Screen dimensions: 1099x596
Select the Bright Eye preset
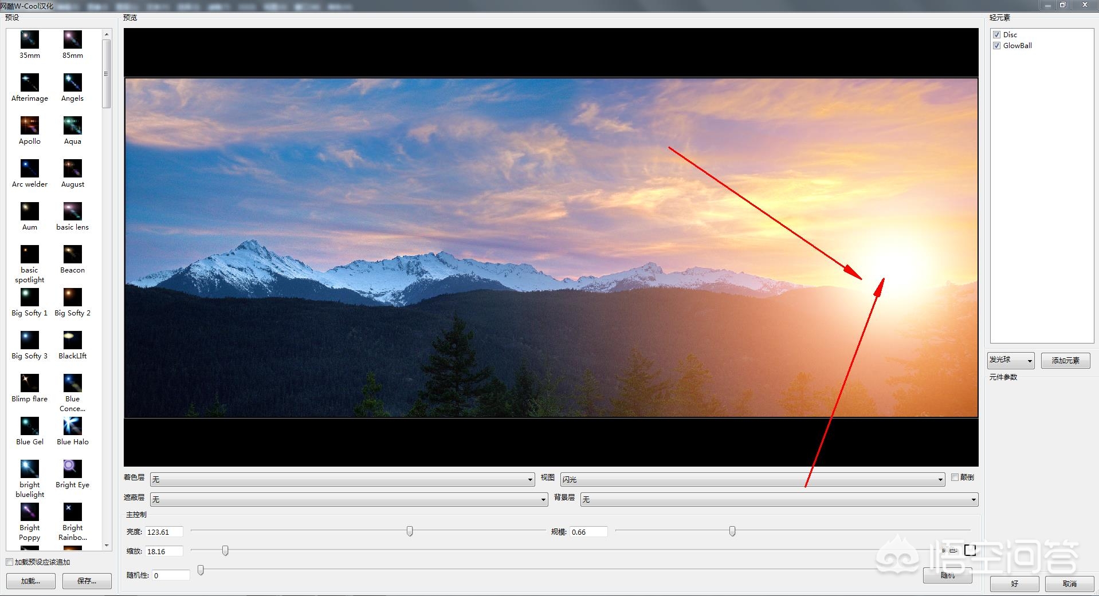(x=72, y=469)
